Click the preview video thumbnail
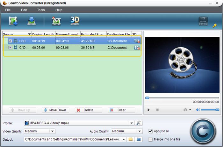The width and height of the screenshot is (223, 147). coord(182,65)
